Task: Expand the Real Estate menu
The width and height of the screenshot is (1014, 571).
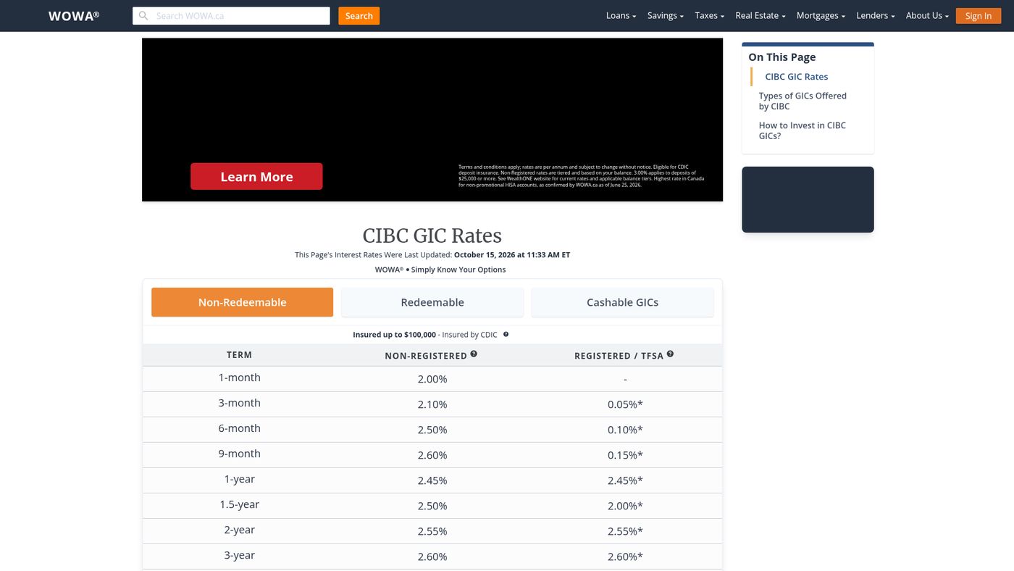Action: click(x=760, y=16)
